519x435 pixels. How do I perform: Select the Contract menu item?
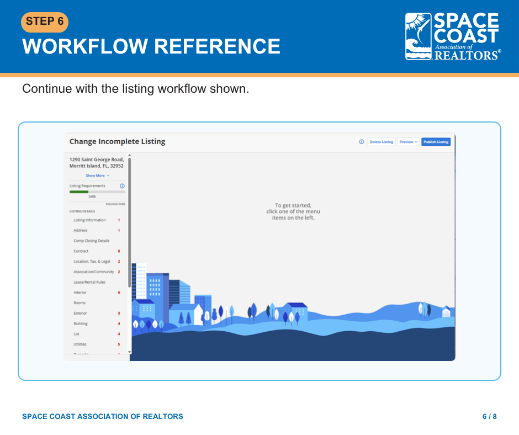coord(81,251)
